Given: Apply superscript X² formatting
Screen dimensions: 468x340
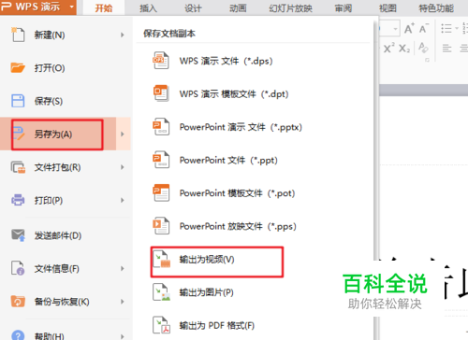Looking at the screenshot, I should [388, 48].
